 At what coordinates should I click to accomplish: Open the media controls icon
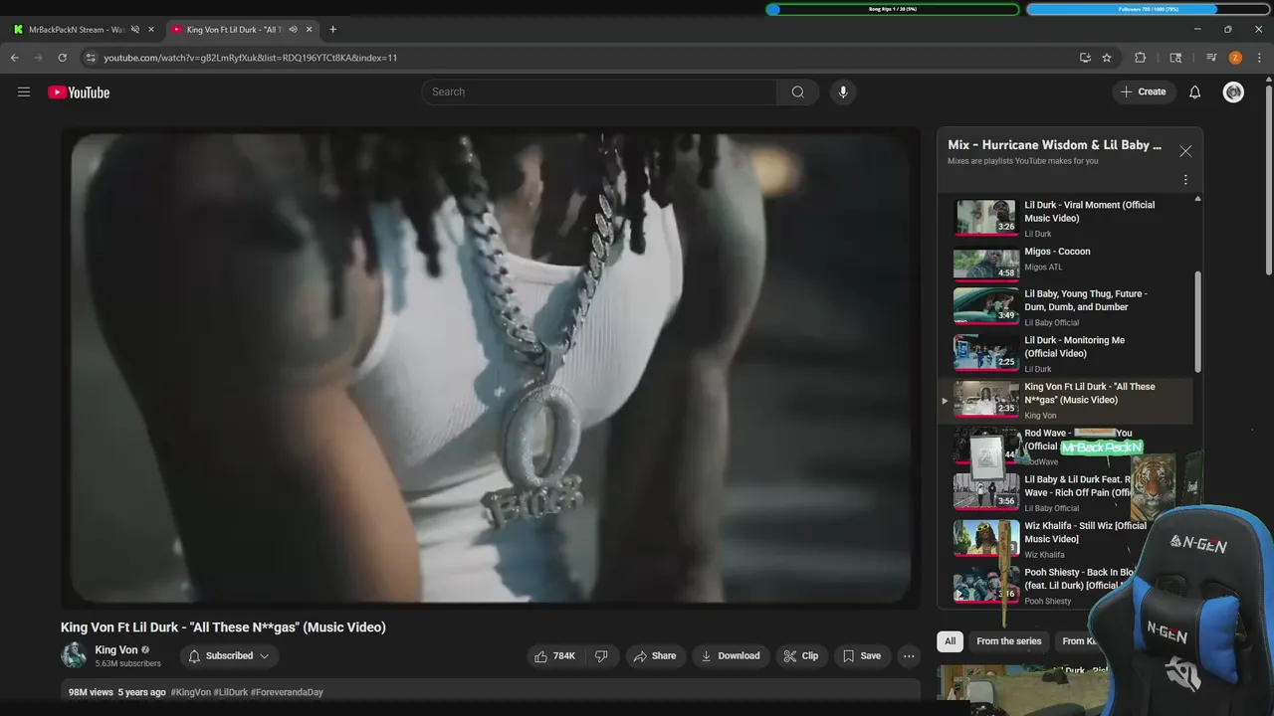coord(1211,58)
